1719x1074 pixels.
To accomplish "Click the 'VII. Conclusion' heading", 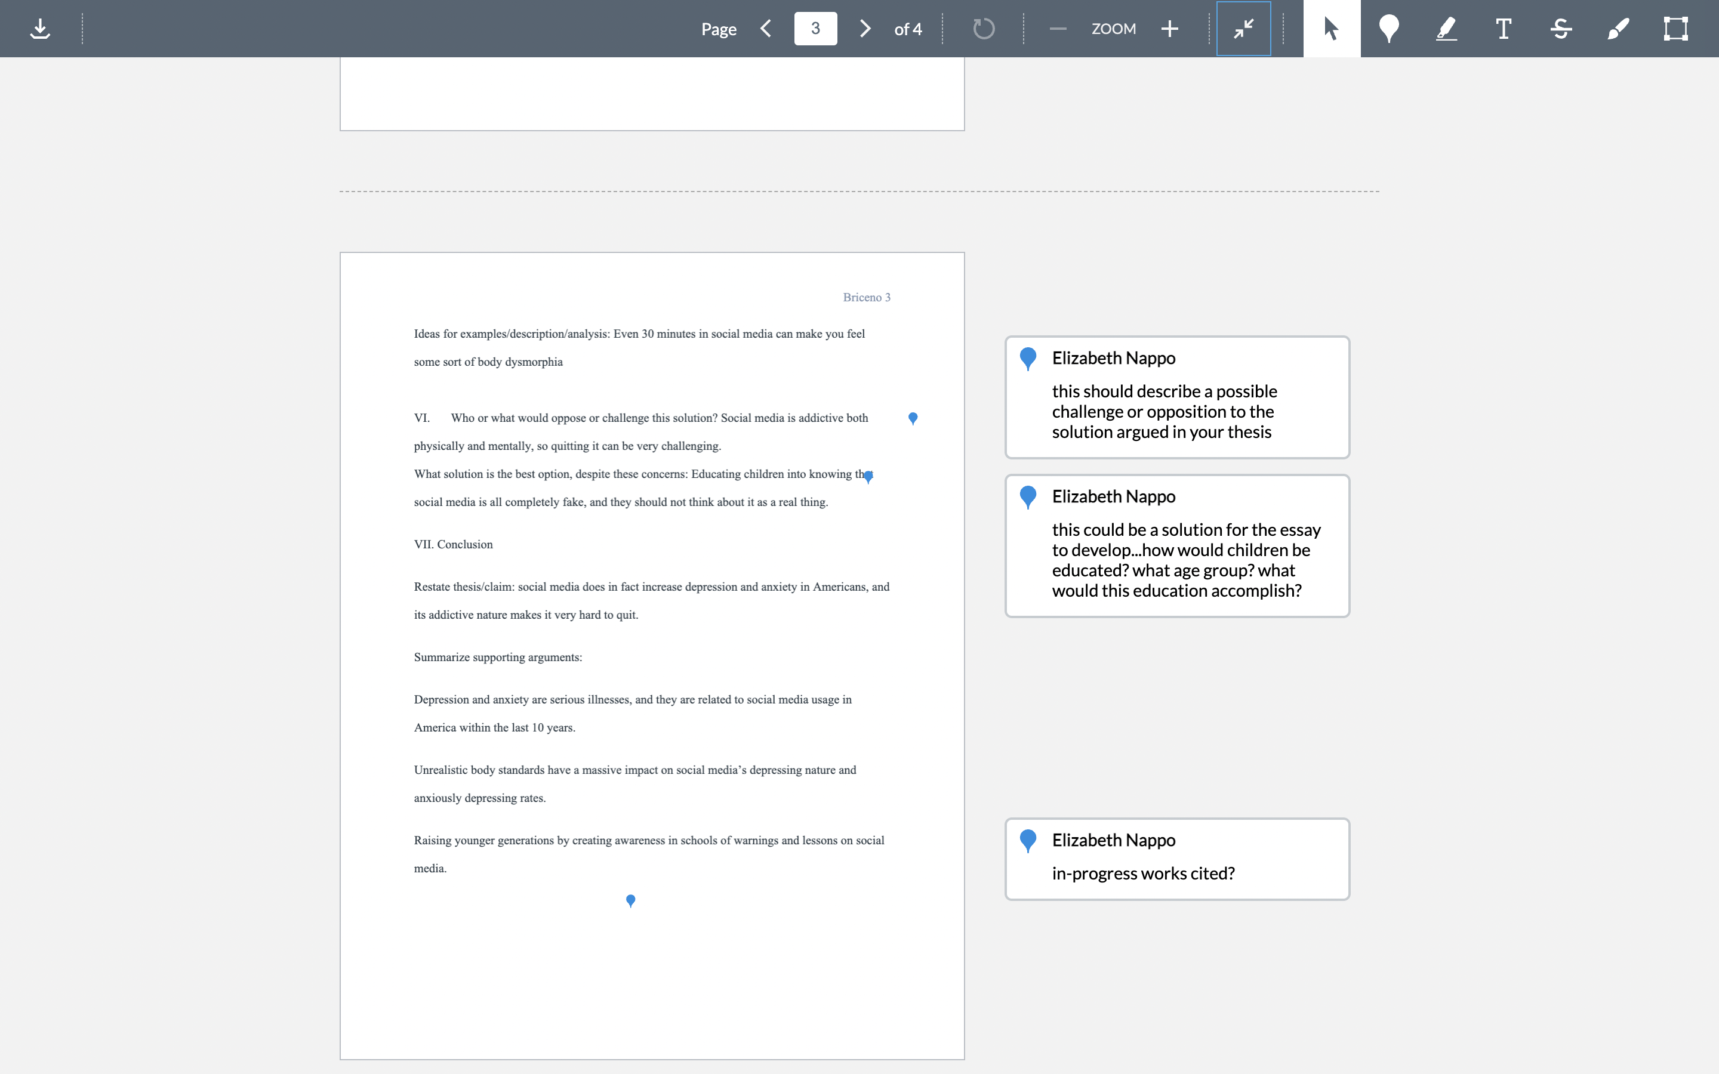I will 453,544.
